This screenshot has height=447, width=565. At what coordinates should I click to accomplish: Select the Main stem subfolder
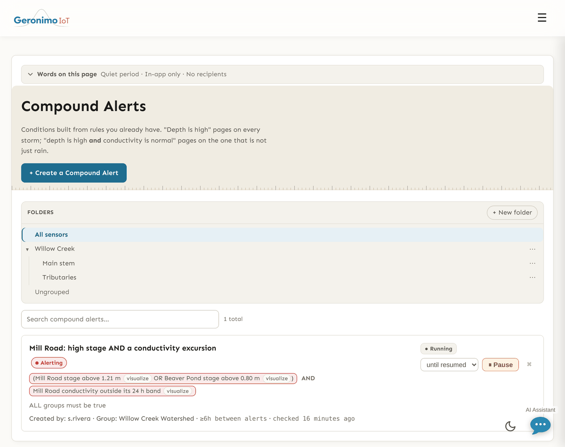pos(59,263)
